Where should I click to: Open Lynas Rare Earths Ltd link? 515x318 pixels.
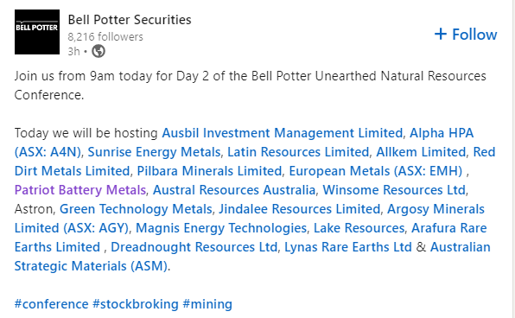pyautogui.click(x=348, y=247)
